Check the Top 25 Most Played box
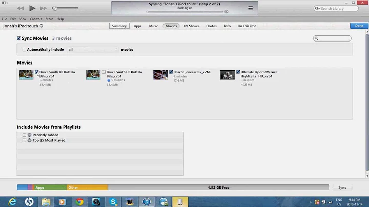The height and width of the screenshot is (207, 369). (x=24, y=140)
